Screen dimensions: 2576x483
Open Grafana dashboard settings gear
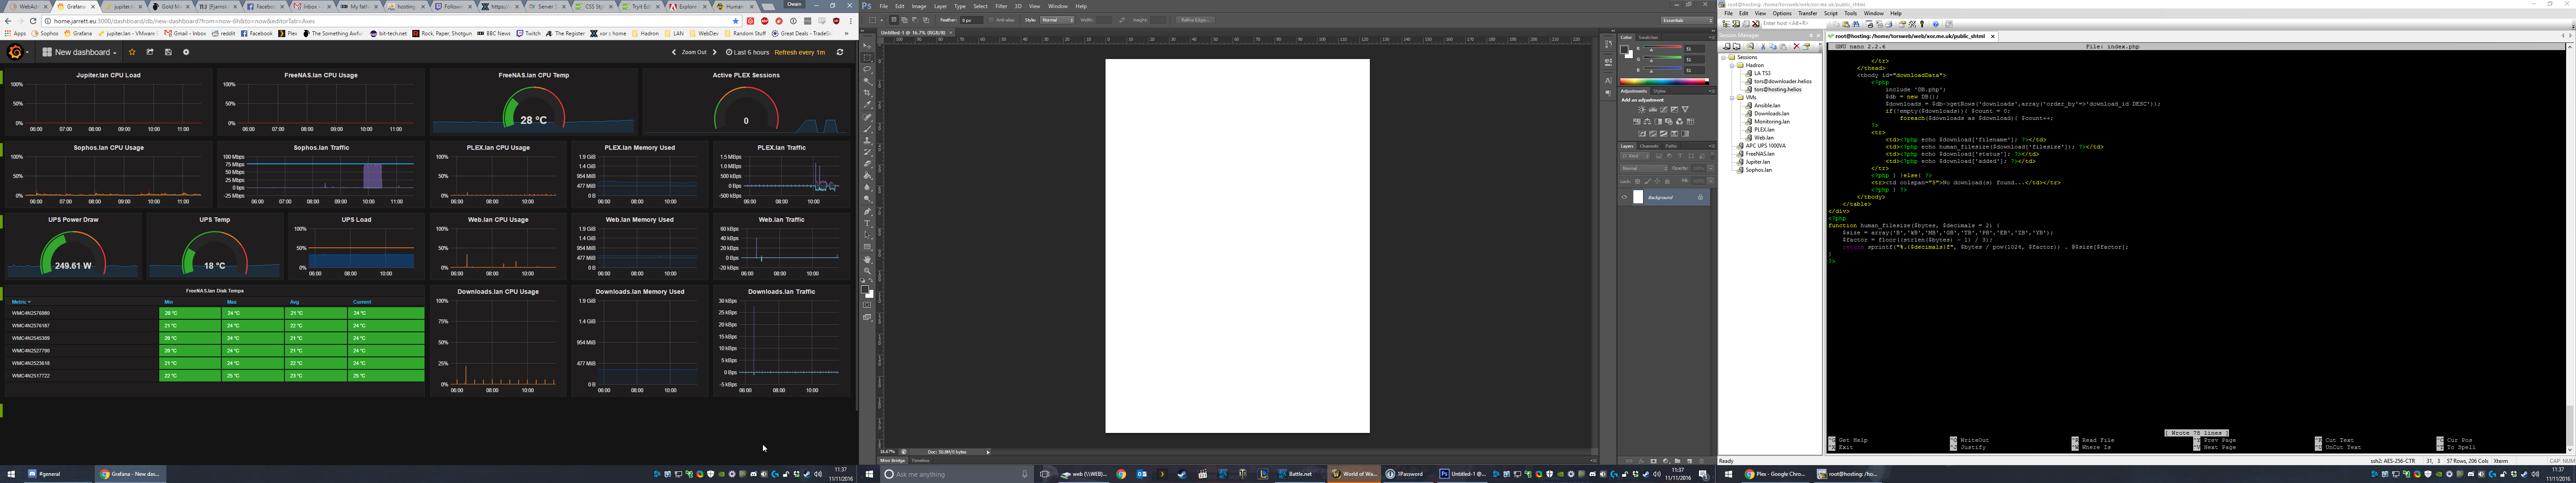186,52
